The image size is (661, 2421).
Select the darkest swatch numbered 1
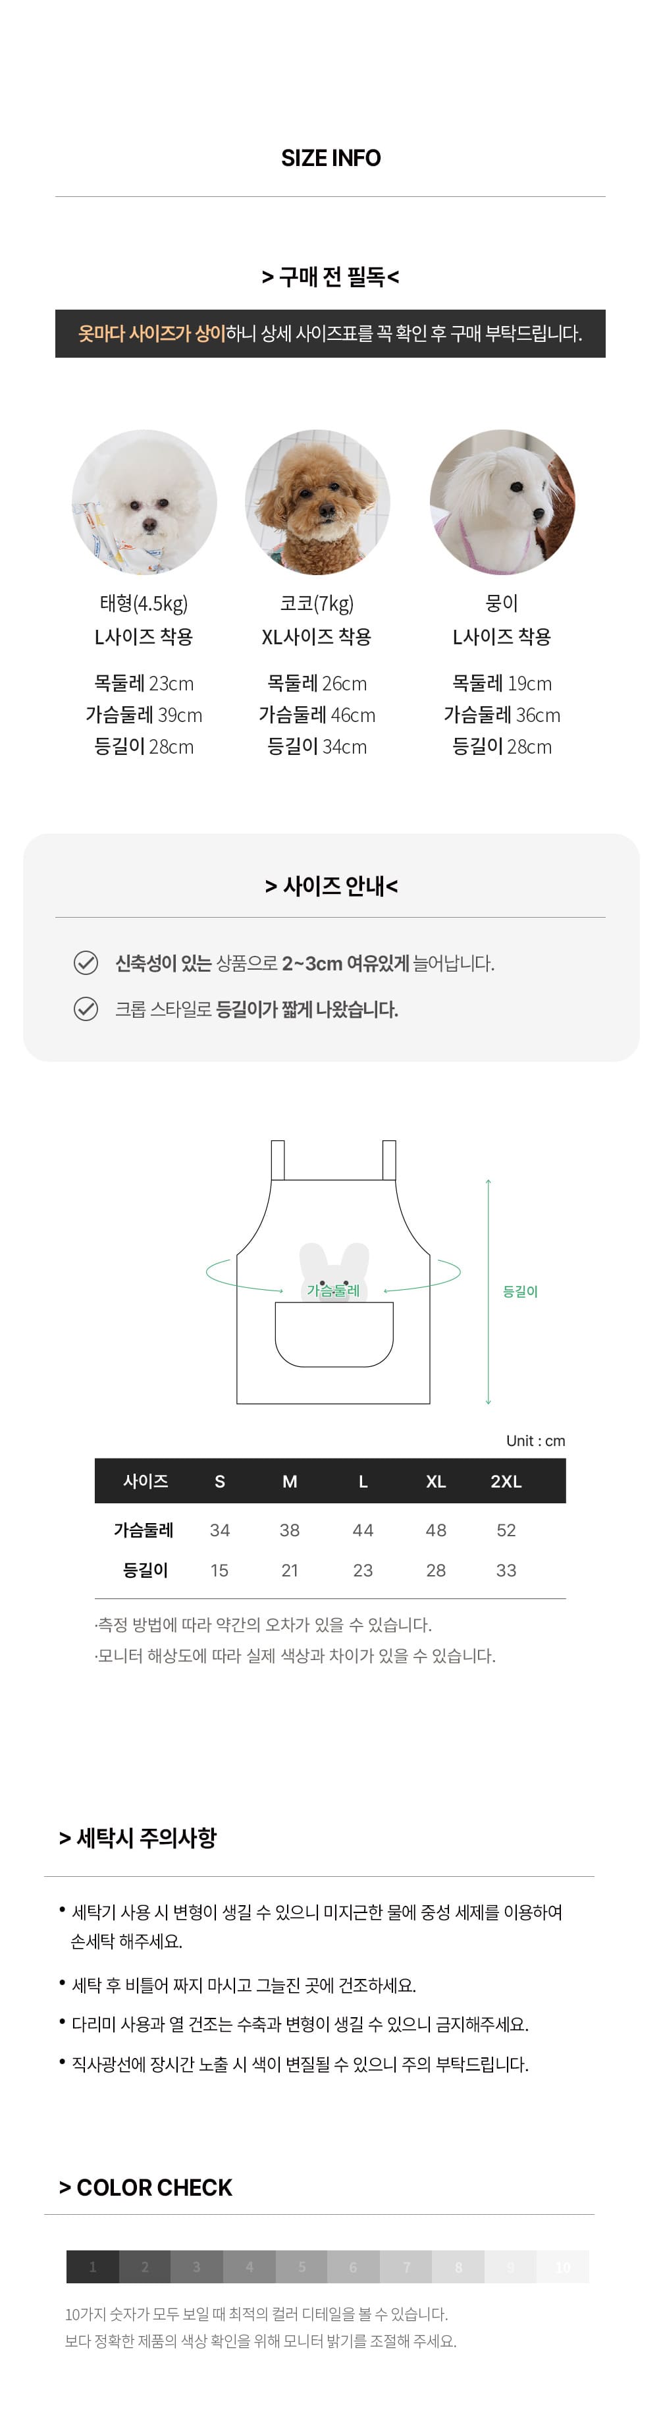click(92, 2266)
